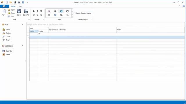The height and width of the screenshot is (104, 186).
Task: Select the white Office skin icon
Action: (49, 15)
